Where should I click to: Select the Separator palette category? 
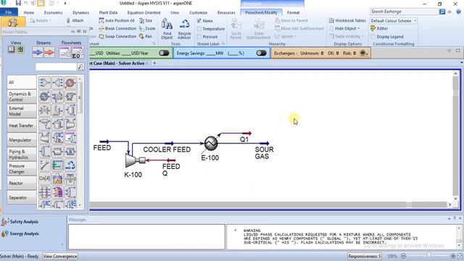[21, 197]
